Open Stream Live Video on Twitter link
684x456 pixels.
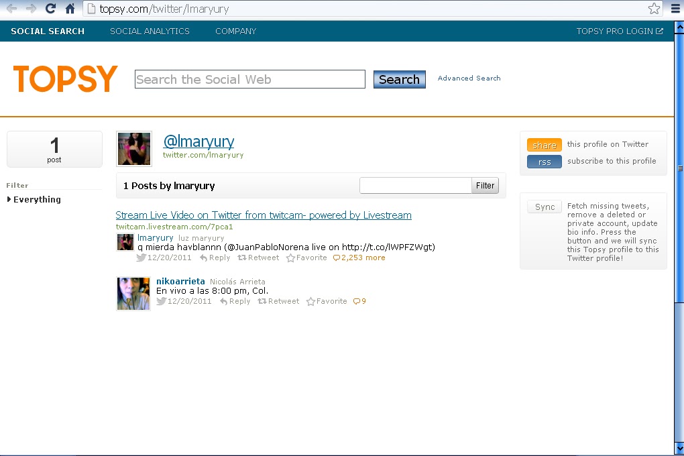pos(264,215)
